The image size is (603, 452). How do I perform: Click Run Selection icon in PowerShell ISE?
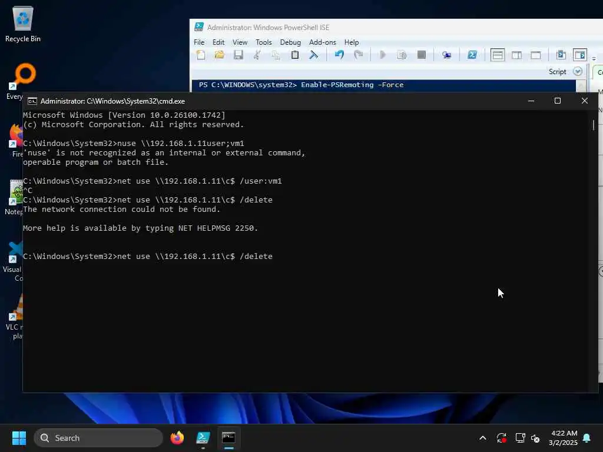click(402, 55)
